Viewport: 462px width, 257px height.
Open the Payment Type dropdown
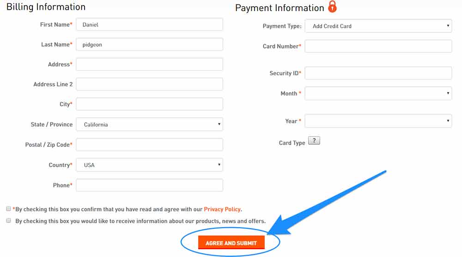[378, 26]
